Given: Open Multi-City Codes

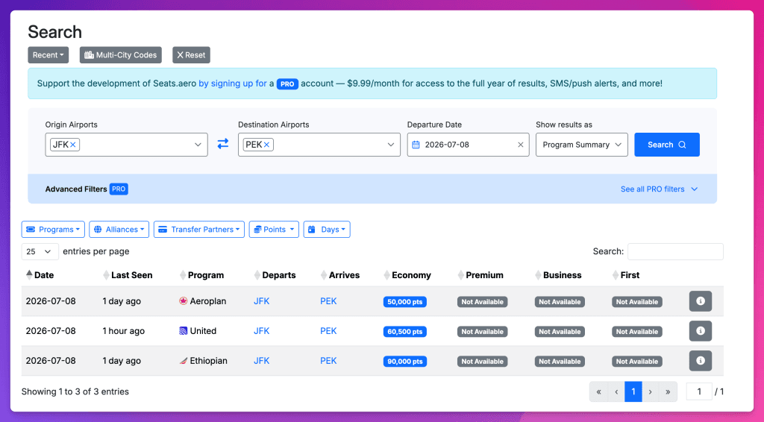Looking at the screenshot, I should pyautogui.click(x=121, y=55).
